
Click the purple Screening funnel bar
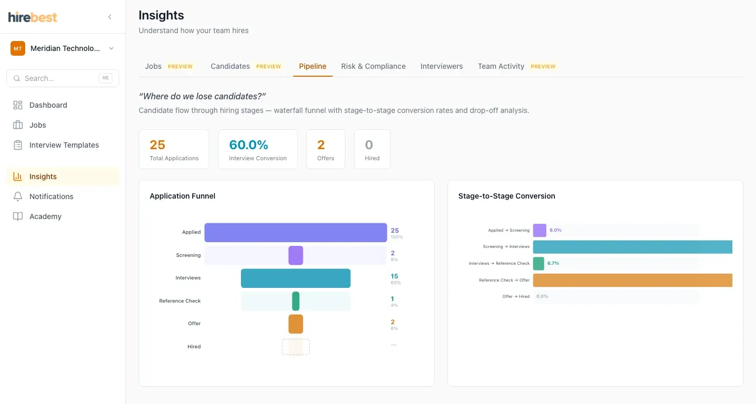(x=296, y=255)
